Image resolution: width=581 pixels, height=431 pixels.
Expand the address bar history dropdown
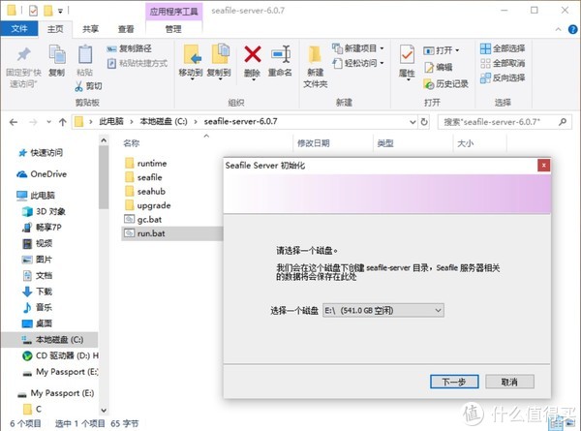click(x=413, y=122)
